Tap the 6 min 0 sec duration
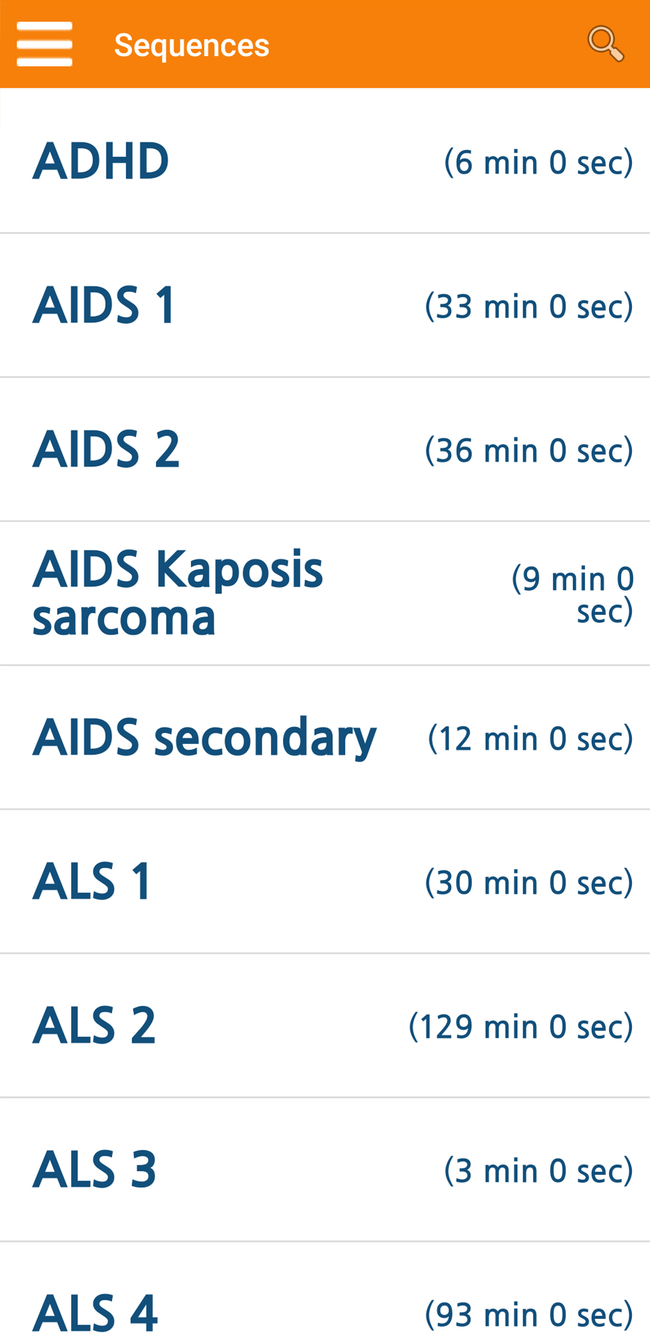The image size is (650, 1337). coord(539,162)
